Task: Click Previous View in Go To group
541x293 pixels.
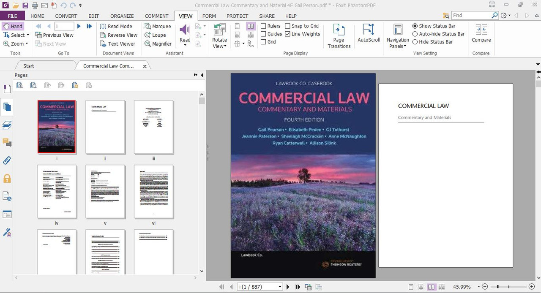Action: point(54,35)
